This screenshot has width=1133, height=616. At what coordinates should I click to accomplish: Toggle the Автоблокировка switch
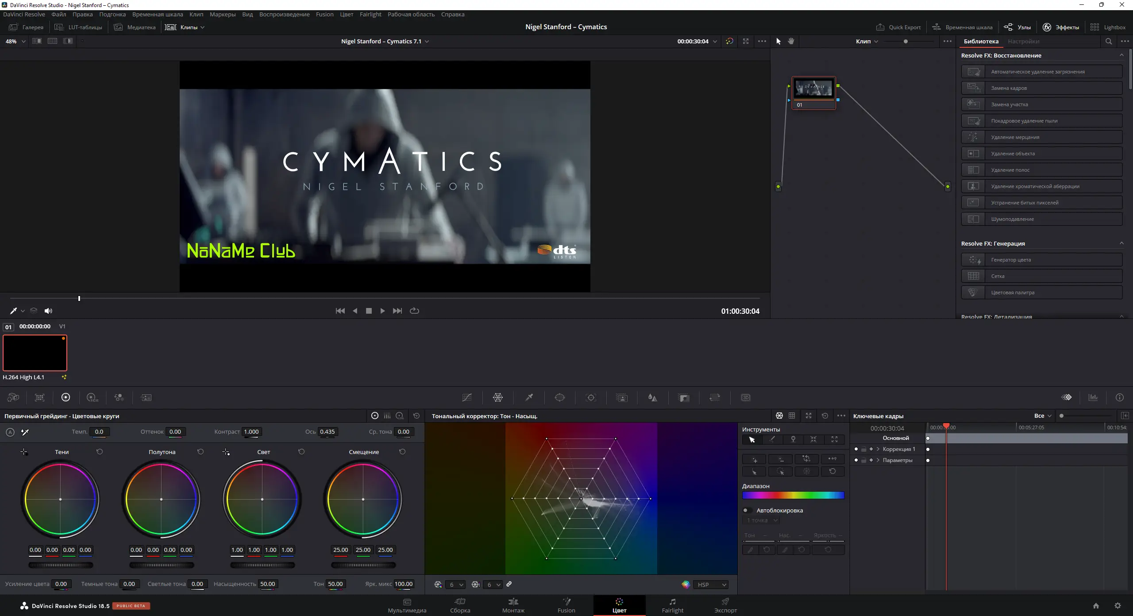point(748,510)
